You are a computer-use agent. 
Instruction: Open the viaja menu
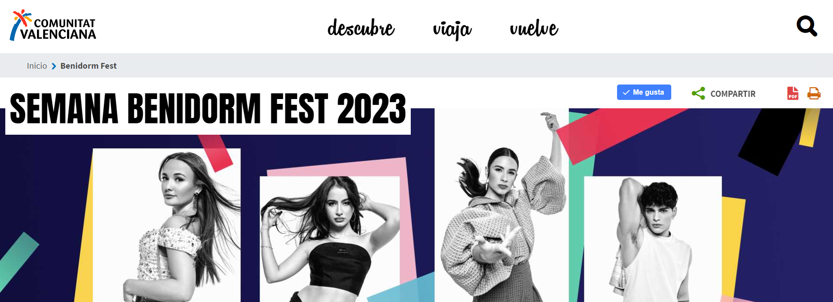click(452, 29)
